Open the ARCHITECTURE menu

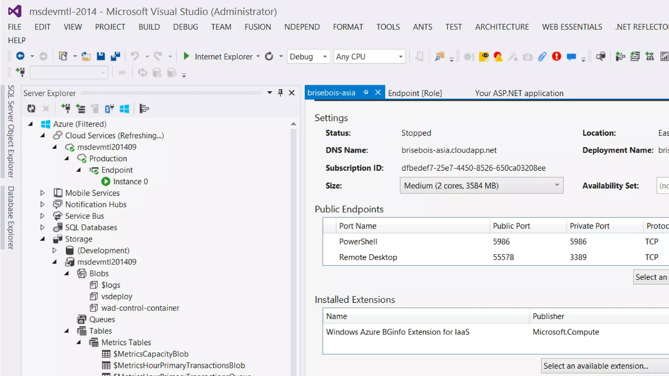(x=502, y=27)
